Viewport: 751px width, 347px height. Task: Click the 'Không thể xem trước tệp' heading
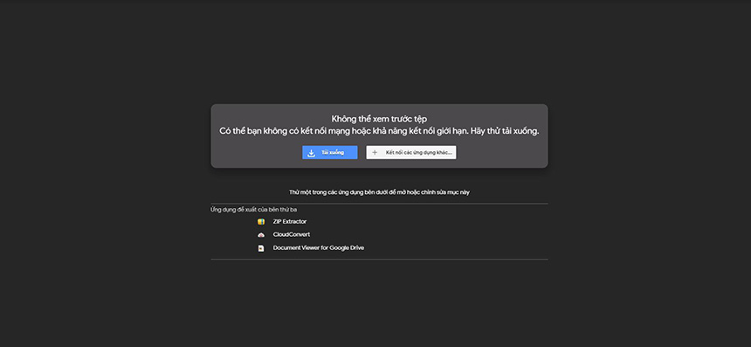379,119
